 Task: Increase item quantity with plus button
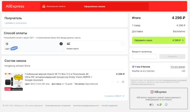click(x=123, y=82)
